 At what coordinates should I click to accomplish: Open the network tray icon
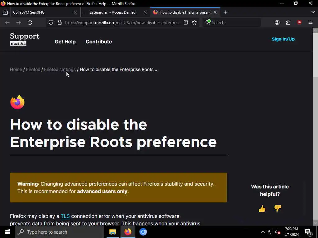(270, 232)
